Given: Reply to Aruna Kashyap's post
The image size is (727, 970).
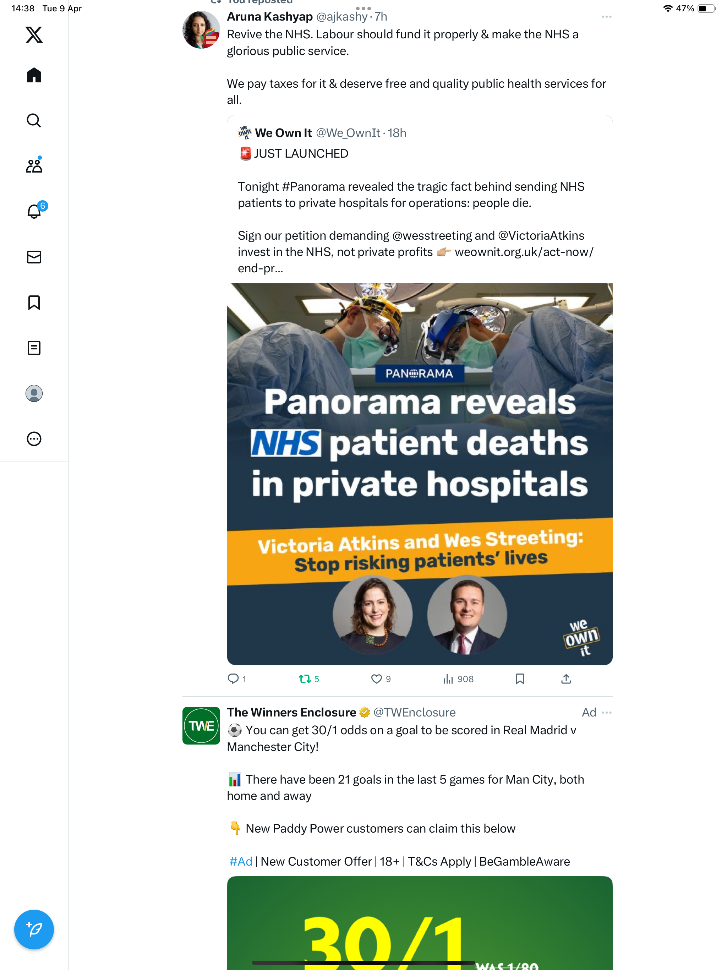Looking at the screenshot, I should coord(237,679).
